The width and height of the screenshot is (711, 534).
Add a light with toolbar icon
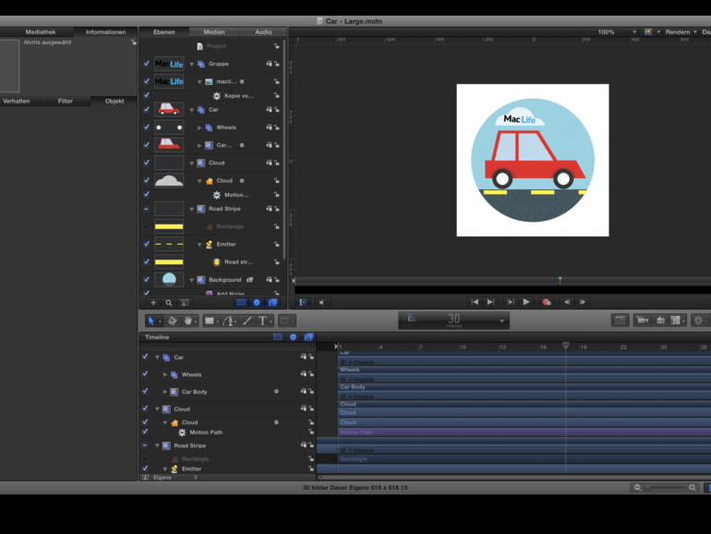point(660,321)
